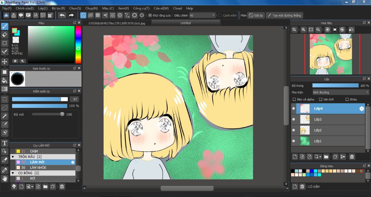This screenshot has width=371, height=197.
Task: Enable Xén bớt checkbox
Action: (x=321, y=99)
